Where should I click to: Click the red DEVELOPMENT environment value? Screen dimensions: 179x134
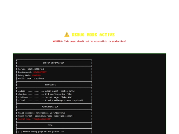(x=40, y=72)
